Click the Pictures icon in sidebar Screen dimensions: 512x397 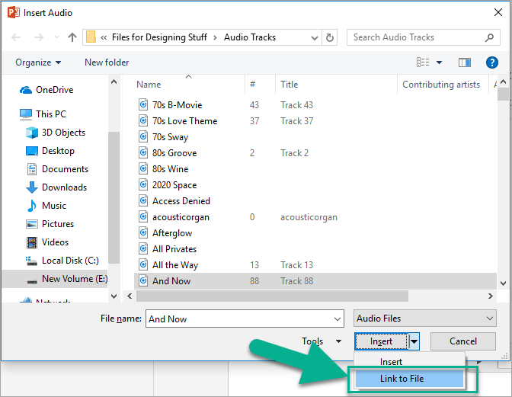click(32, 224)
